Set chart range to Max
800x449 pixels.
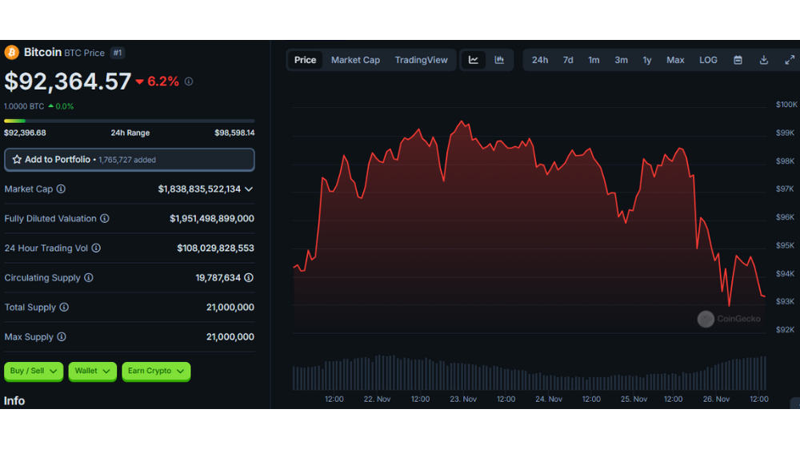click(675, 60)
